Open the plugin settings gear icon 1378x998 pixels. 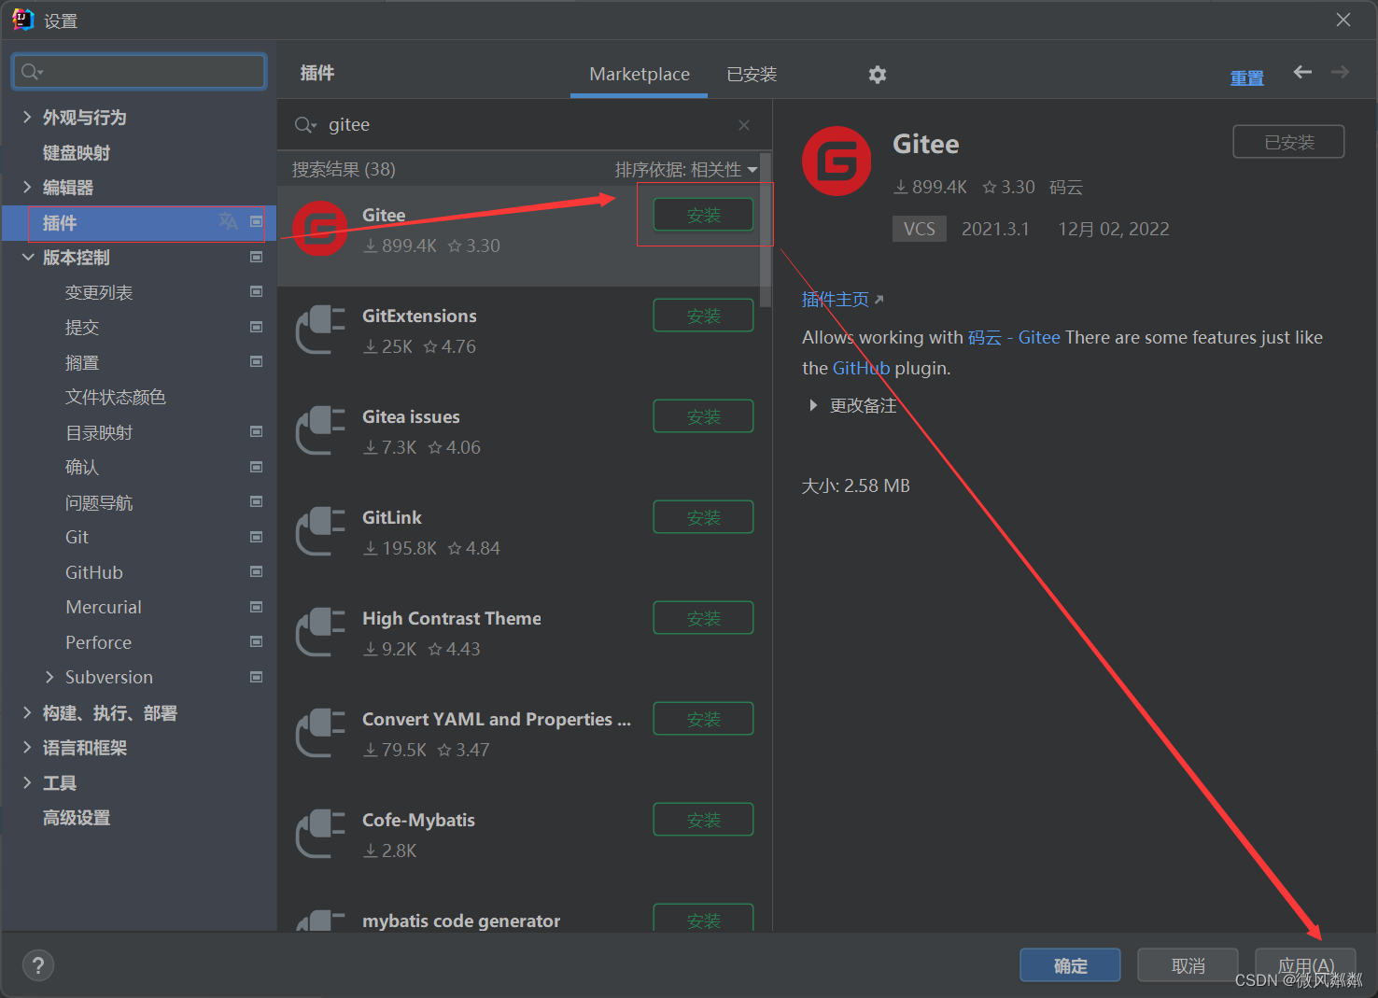(x=877, y=75)
